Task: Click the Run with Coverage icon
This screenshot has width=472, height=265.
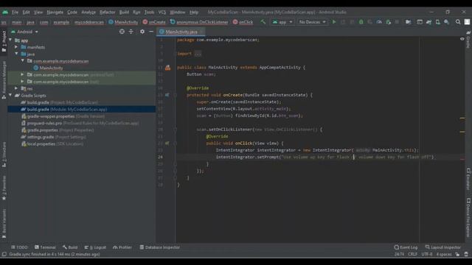Action: 370,22
